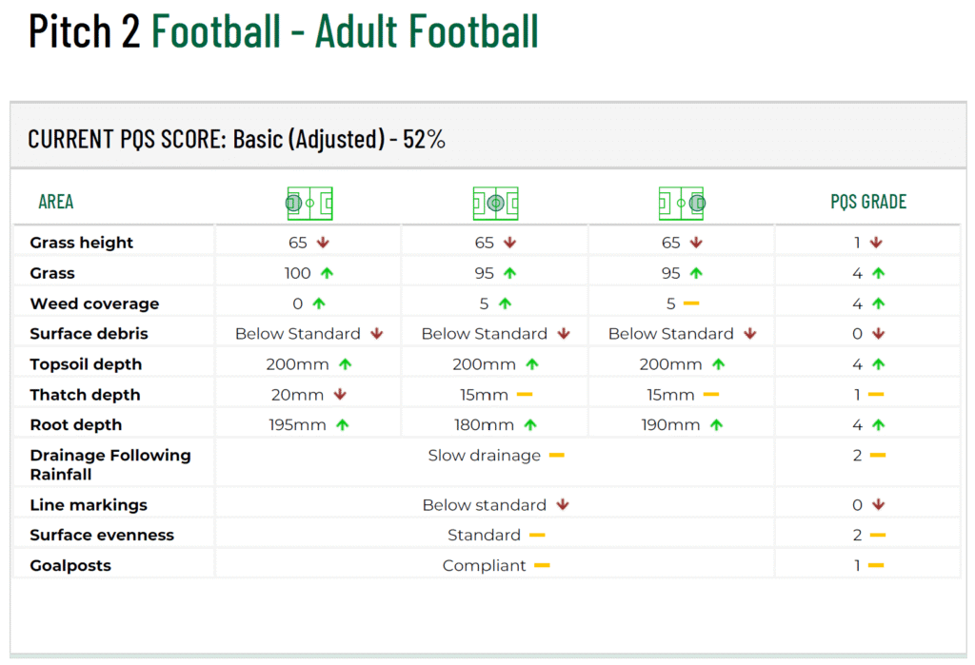Viewport: 975px width, 665px height.
Task: Click the centre circle pitch icon
Action: [x=495, y=204]
